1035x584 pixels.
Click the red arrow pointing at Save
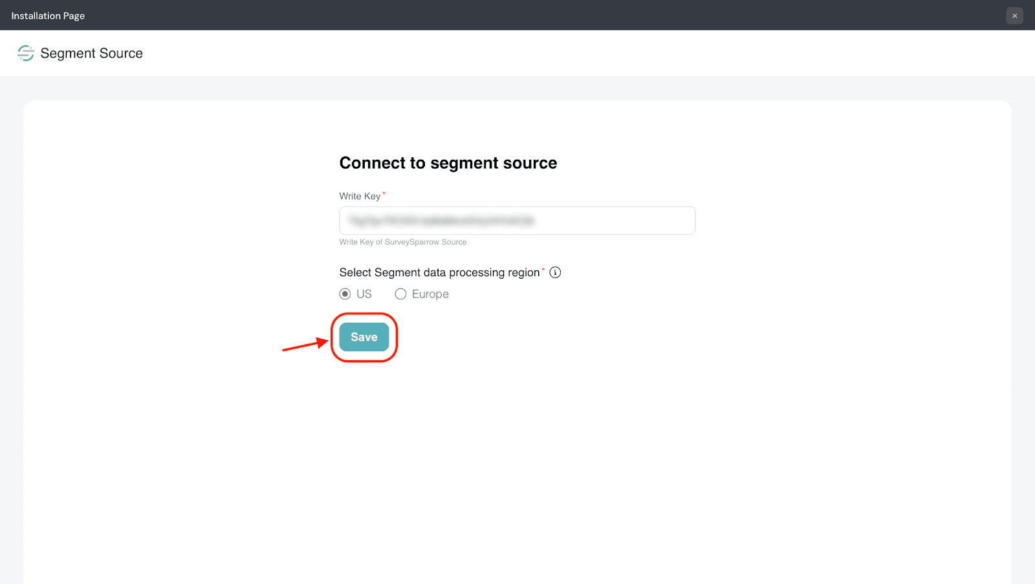pos(305,345)
